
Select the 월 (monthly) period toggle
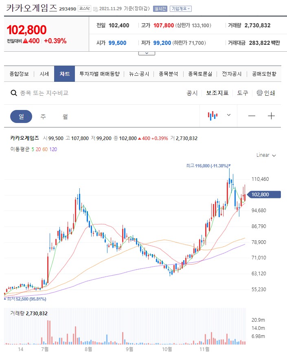[x=65, y=116]
